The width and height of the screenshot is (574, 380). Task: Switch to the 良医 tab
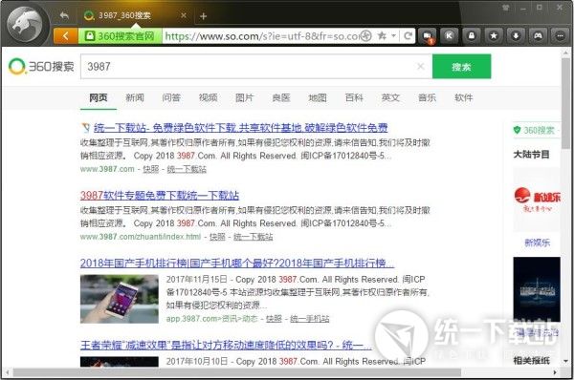(281, 97)
